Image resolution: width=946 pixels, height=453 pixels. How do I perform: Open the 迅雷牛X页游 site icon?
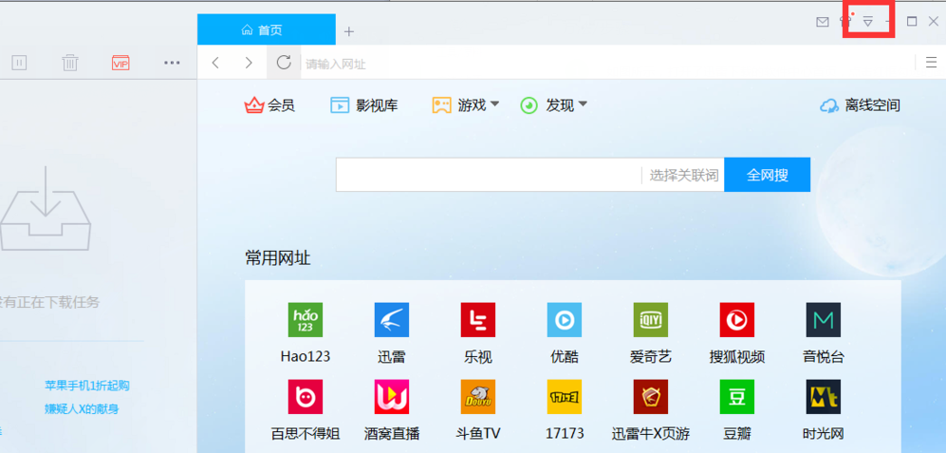click(x=650, y=396)
